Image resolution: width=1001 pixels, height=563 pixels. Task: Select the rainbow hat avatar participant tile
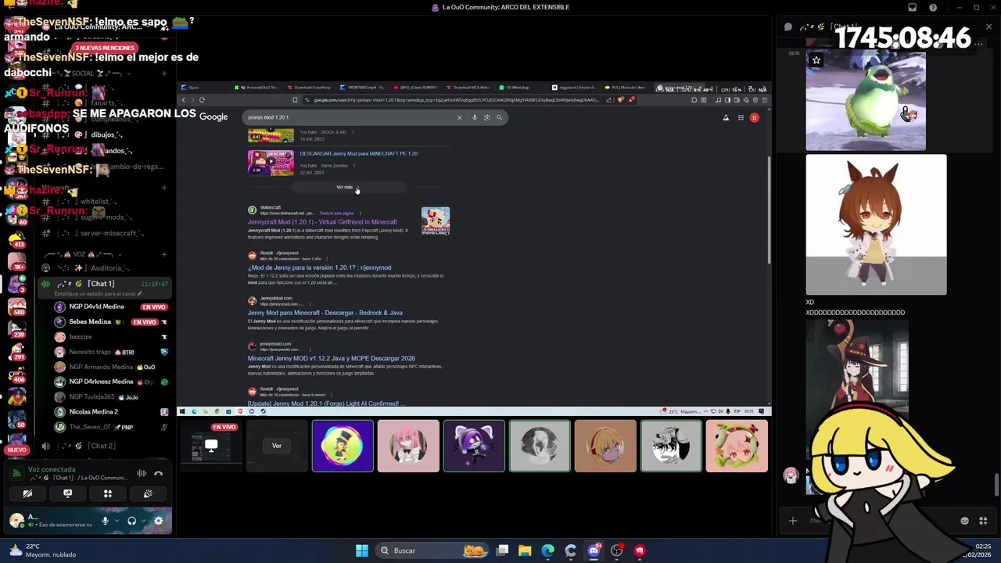click(x=343, y=446)
